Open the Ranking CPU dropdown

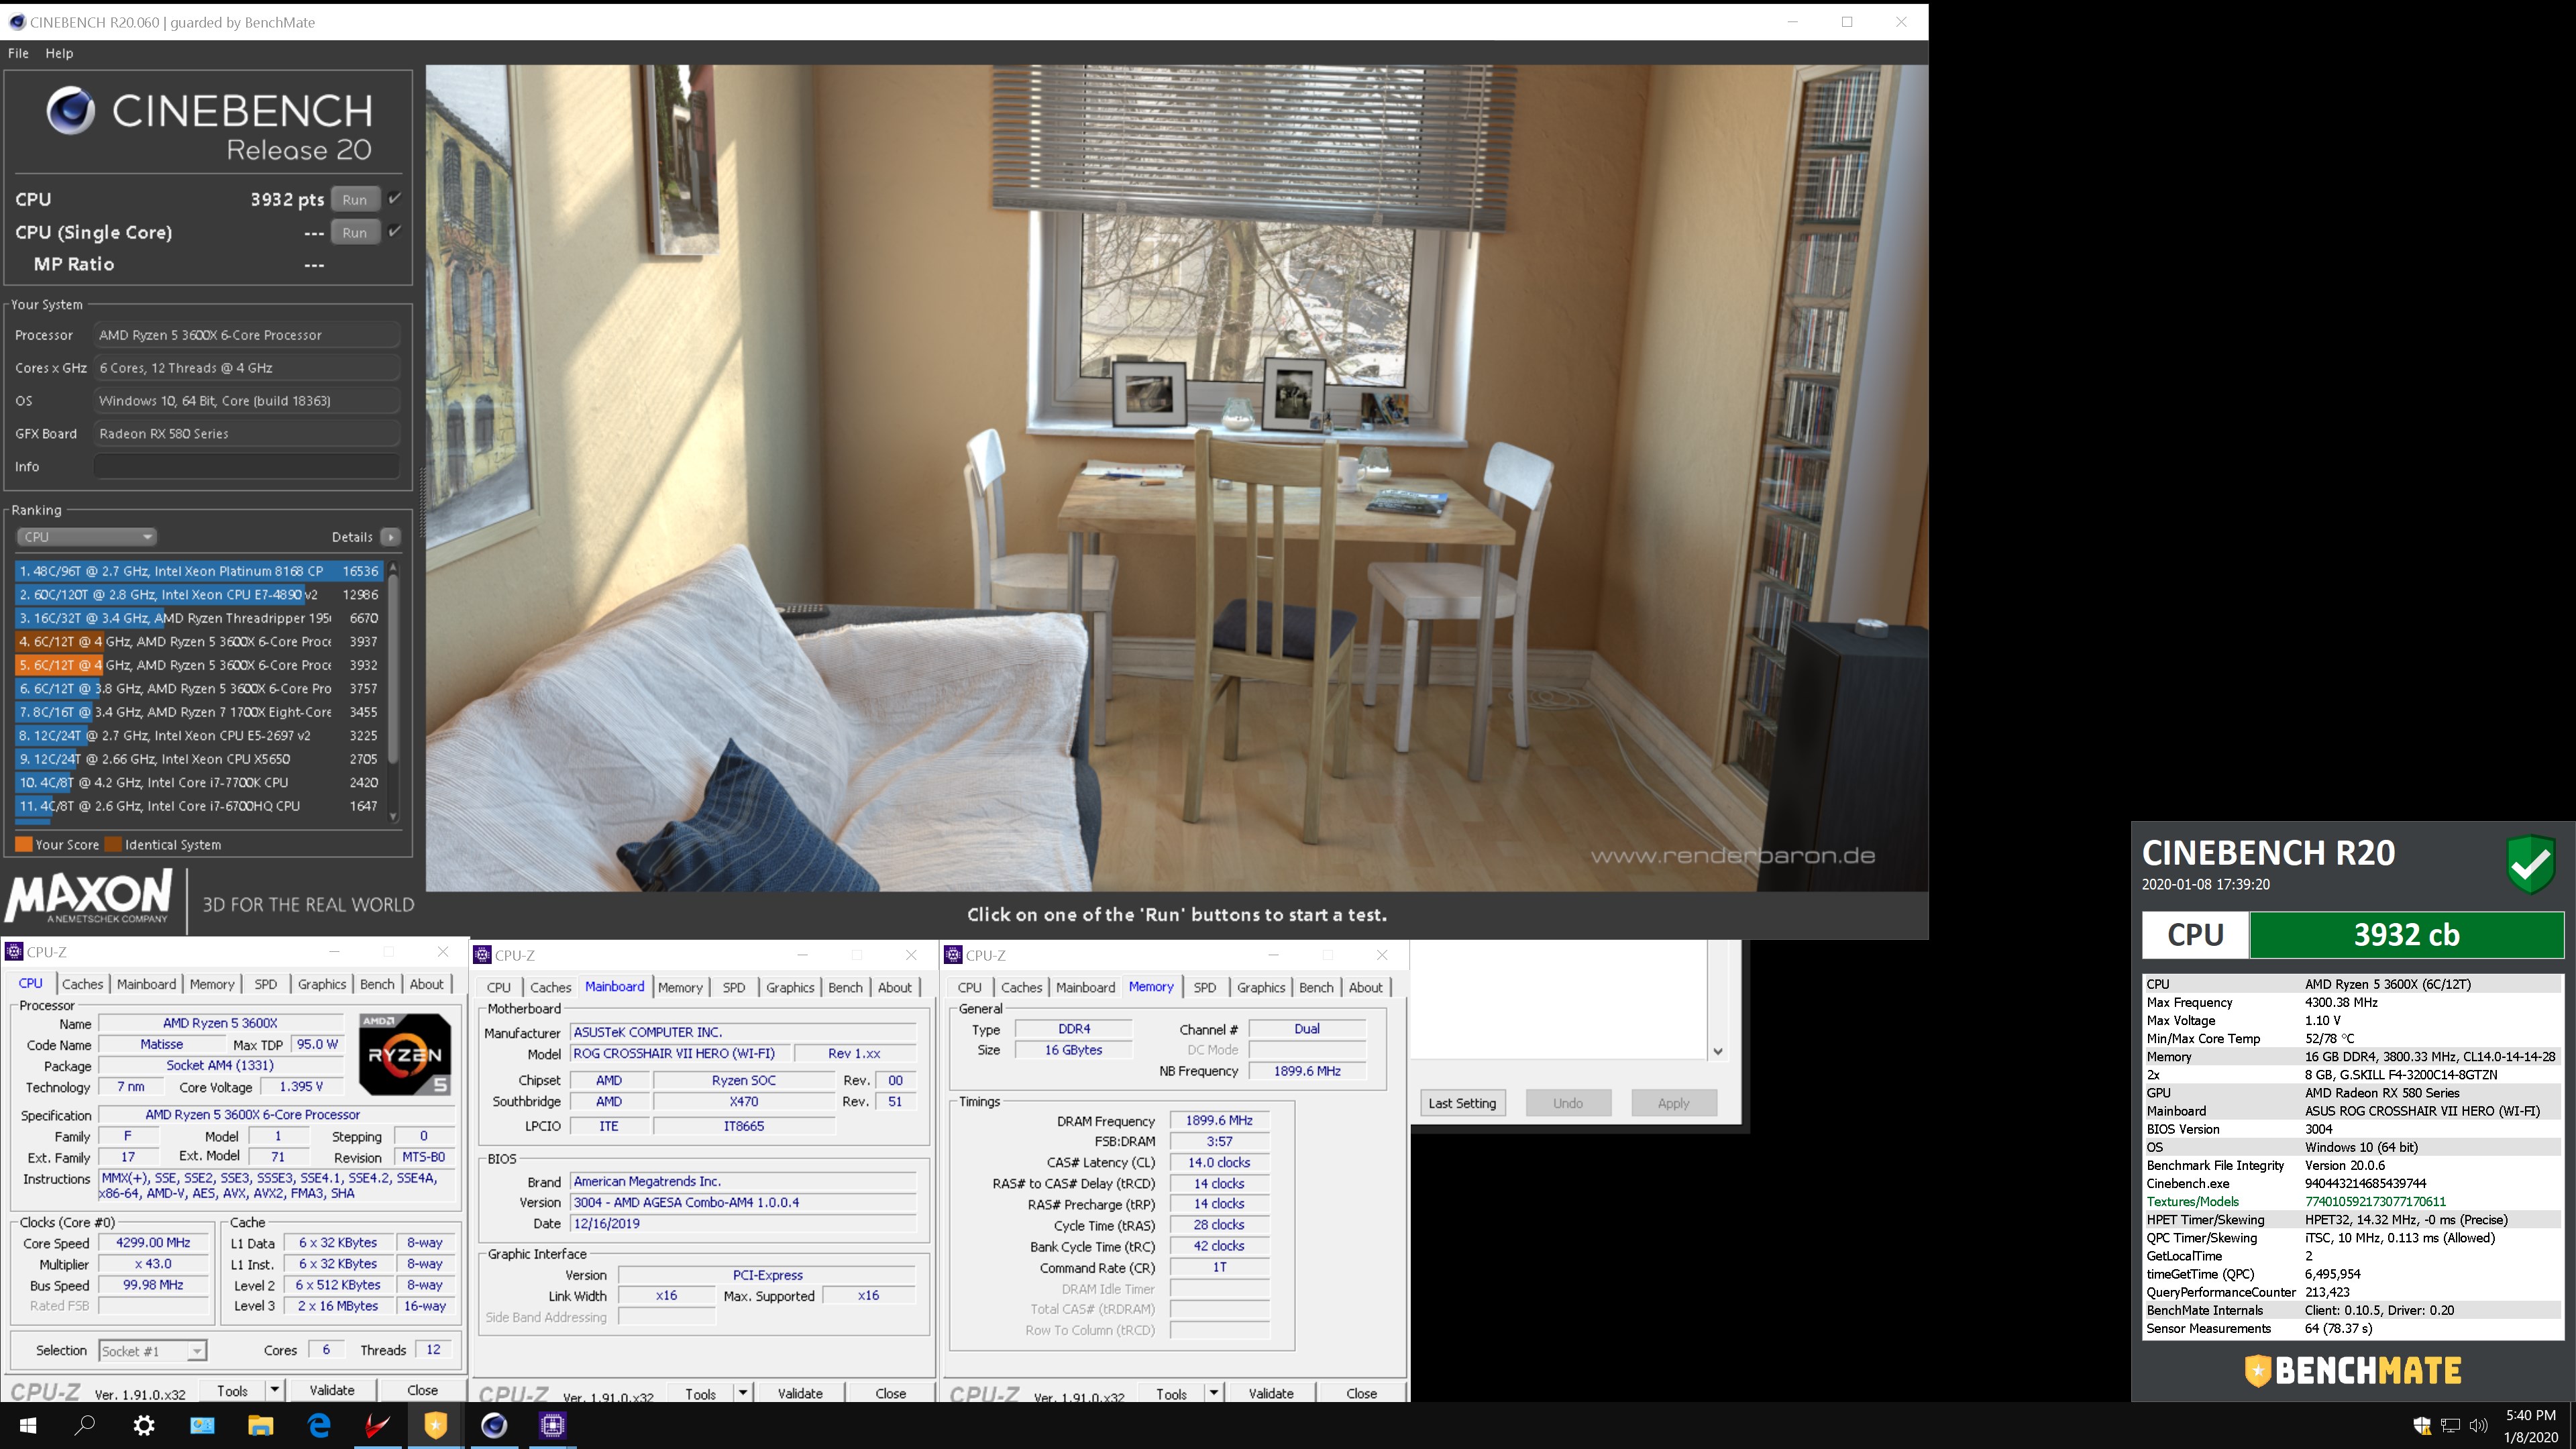(x=86, y=537)
